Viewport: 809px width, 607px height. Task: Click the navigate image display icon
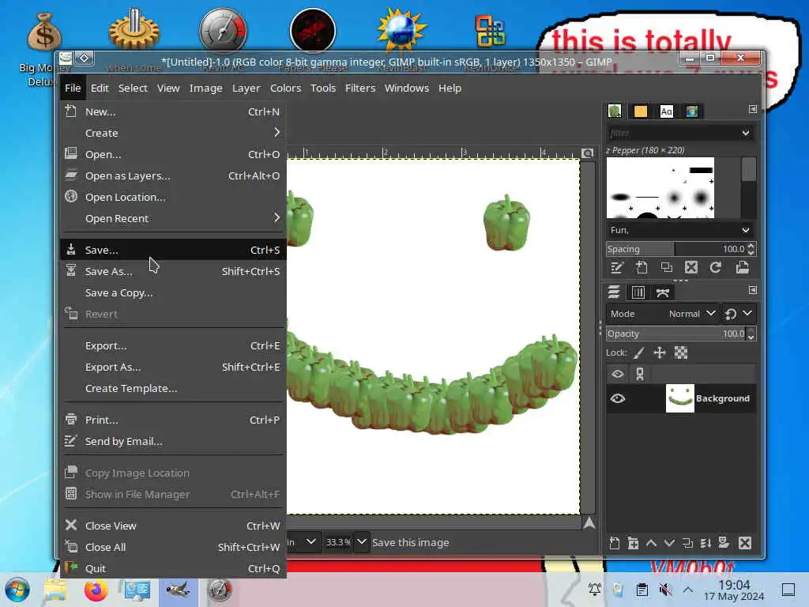[589, 523]
